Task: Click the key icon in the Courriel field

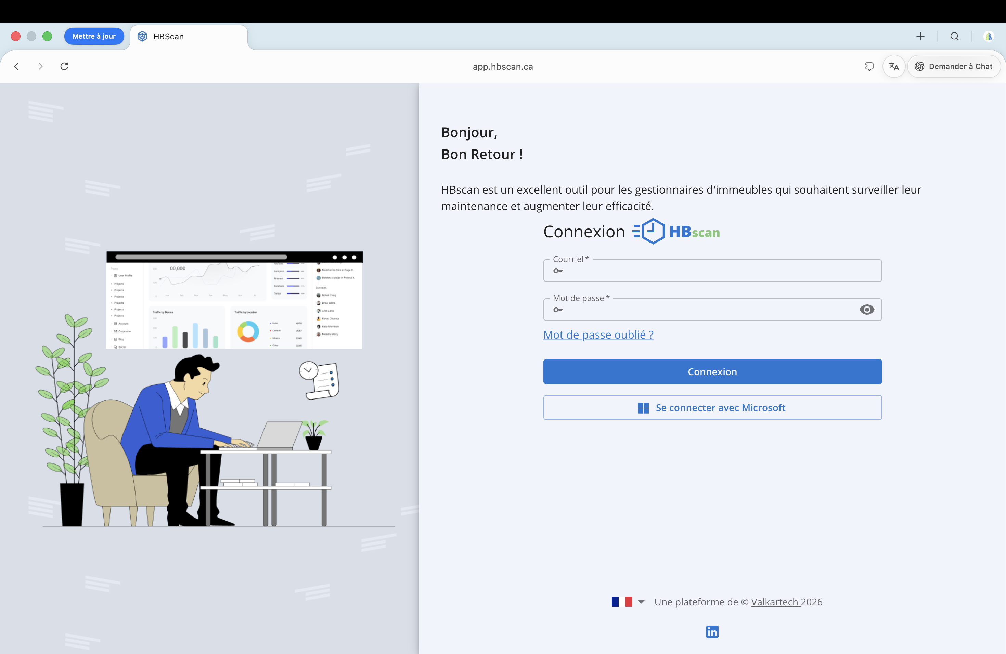Action: tap(558, 270)
